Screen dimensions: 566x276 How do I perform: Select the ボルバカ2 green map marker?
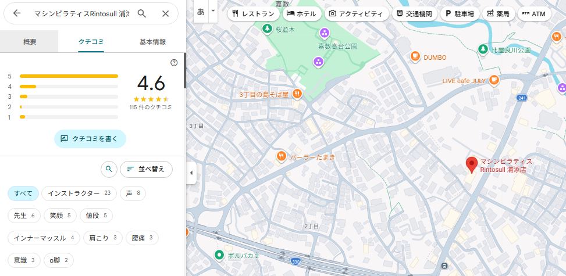[219, 255]
